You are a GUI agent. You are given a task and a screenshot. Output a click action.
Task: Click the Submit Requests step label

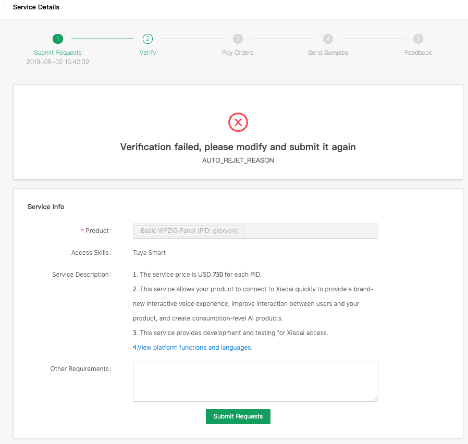(x=58, y=53)
